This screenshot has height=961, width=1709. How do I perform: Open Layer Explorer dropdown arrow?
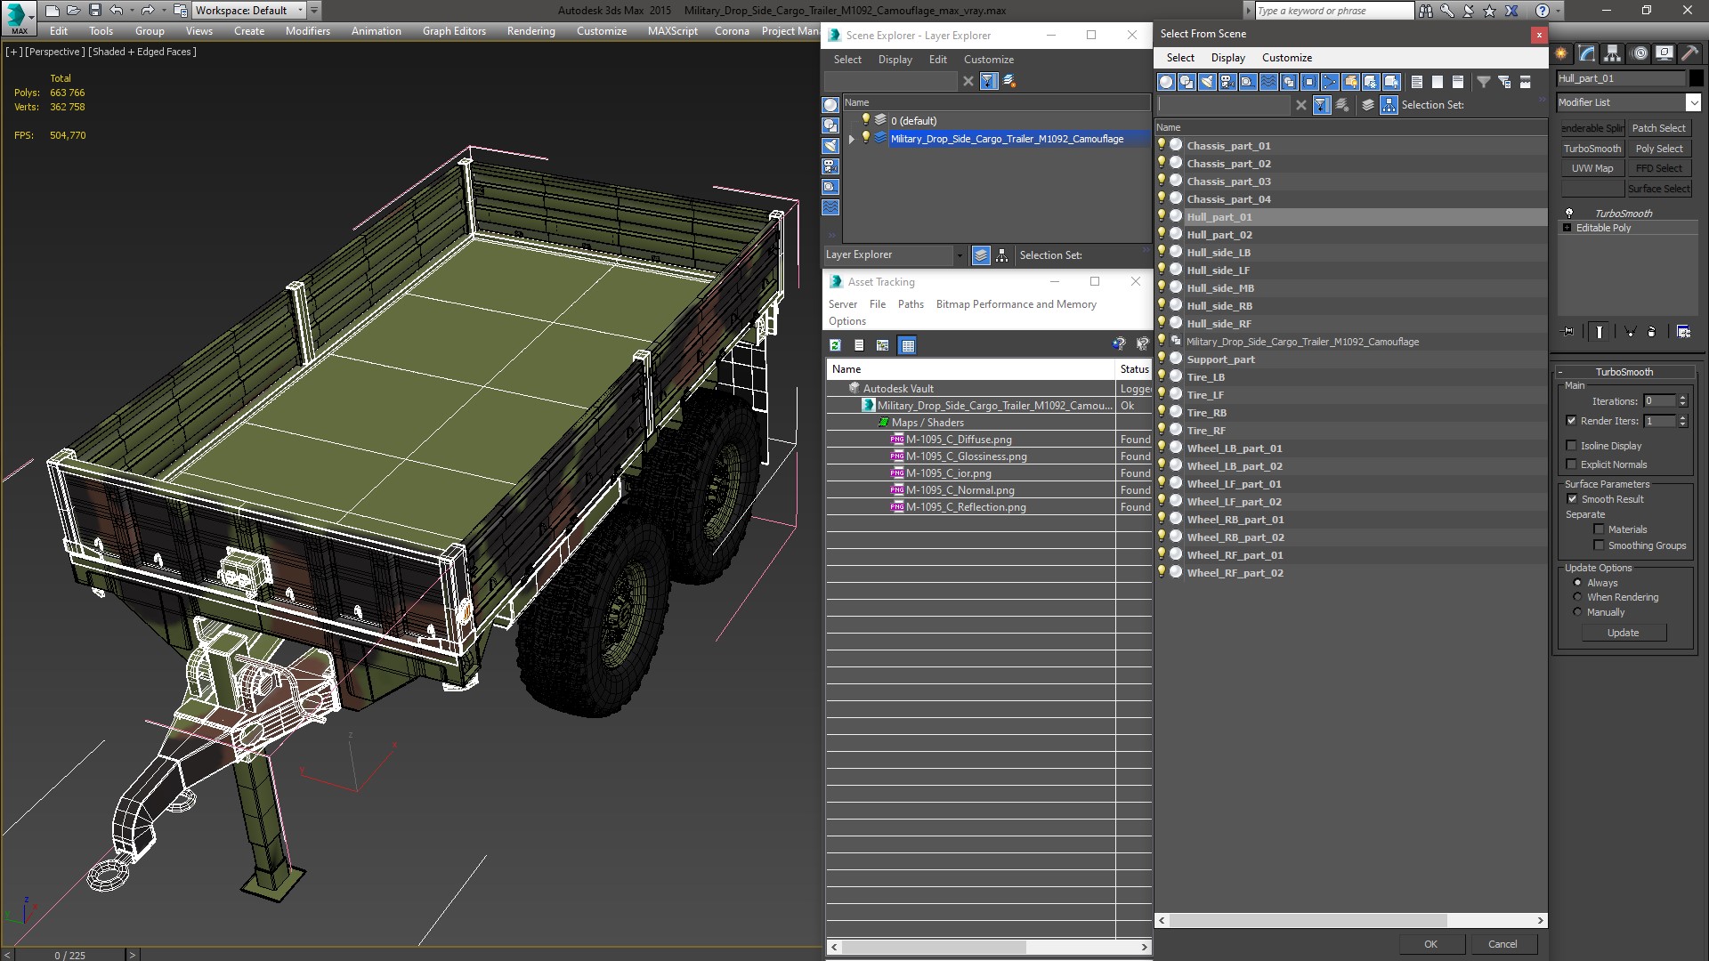pyautogui.click(x=960, y=255)
